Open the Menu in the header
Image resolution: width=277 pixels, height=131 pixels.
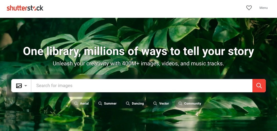tap(263, 8)
